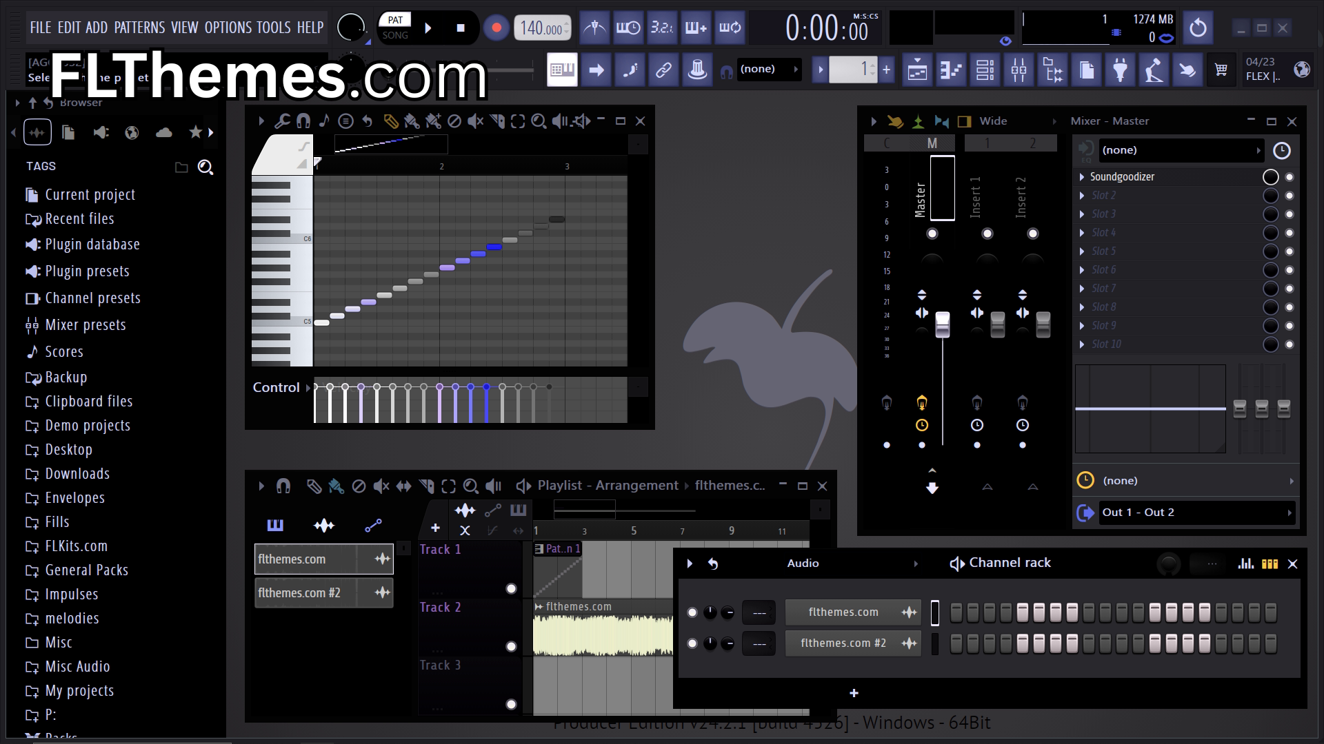Open the PATTERNS menu
The image size is (1324, 744).
(139, 28)
